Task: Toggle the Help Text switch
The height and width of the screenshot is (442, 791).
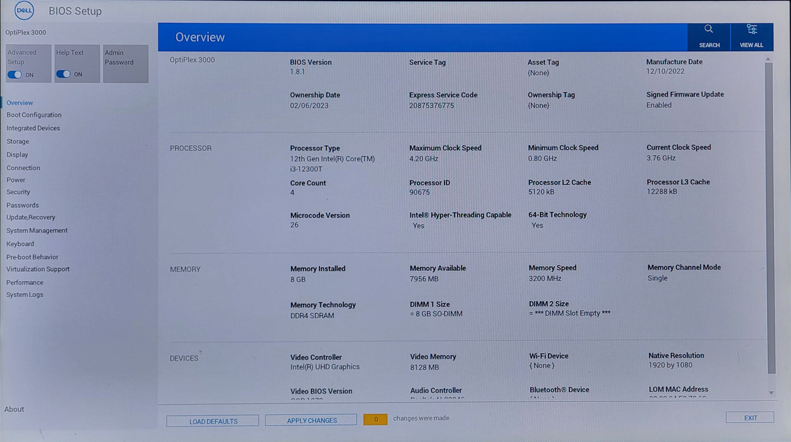Action: point(63,74)
